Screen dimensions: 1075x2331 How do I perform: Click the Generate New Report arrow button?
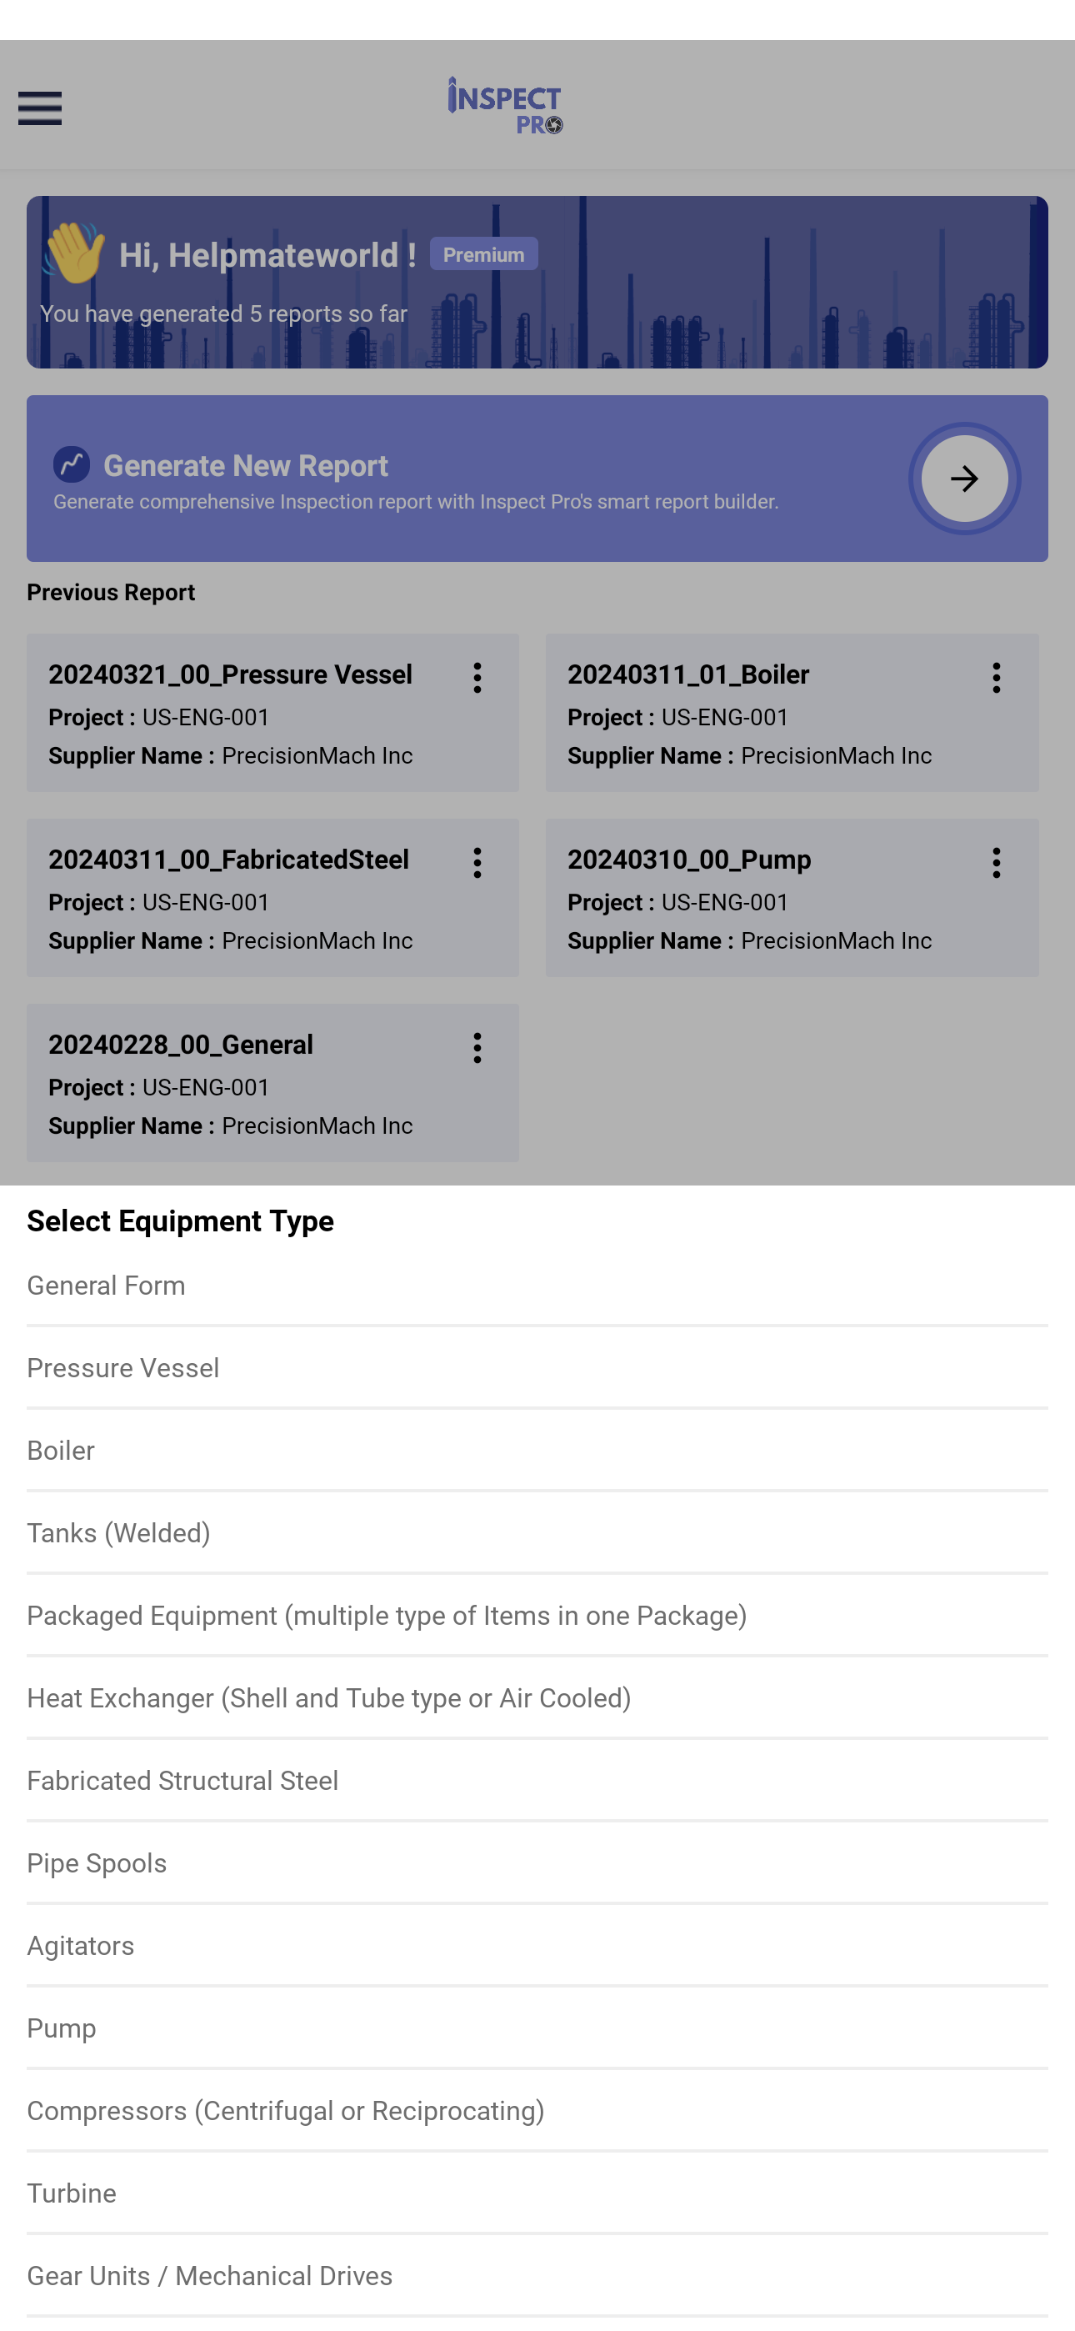click(963, 479)
